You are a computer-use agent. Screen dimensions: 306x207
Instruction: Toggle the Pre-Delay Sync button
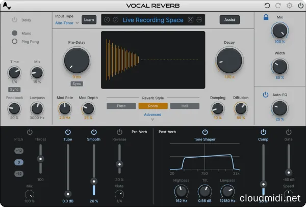(x=76, y=83)
